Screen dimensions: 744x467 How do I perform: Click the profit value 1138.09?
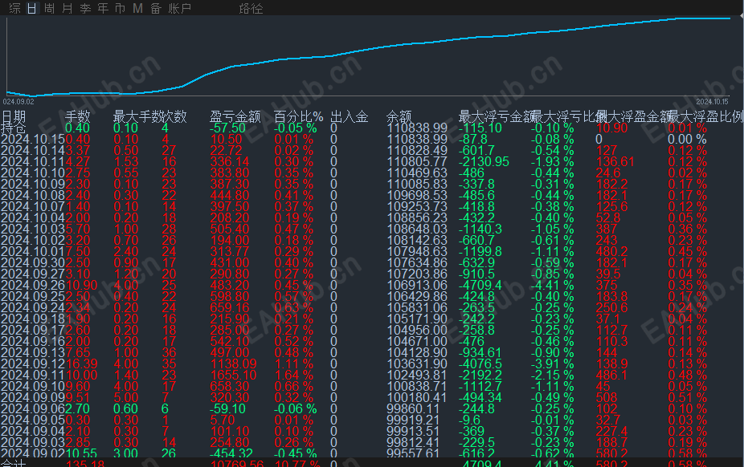pyautogui.click(x=234, y=363)
